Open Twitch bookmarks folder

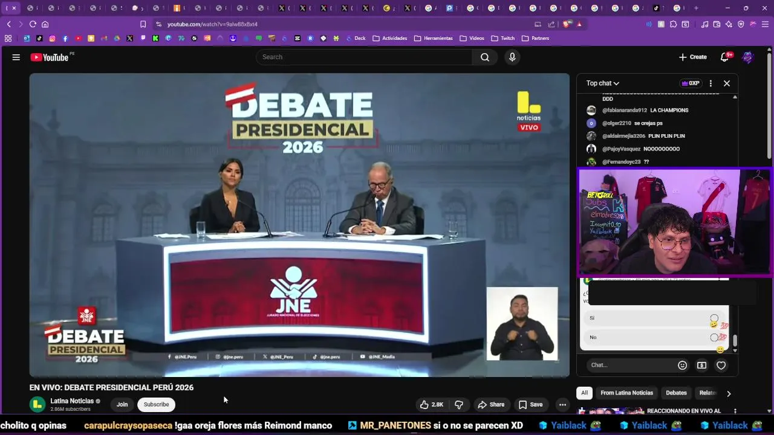503,38
